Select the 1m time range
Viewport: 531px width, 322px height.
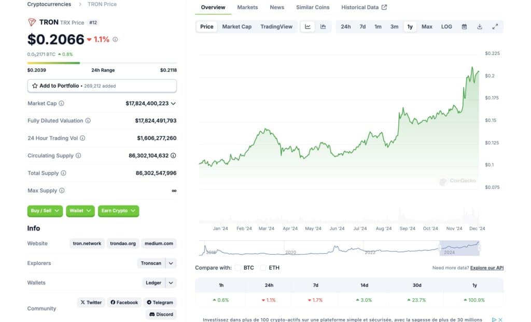coord(378,27)
